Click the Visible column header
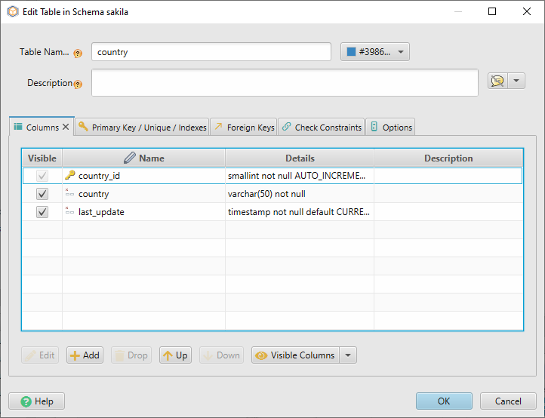The image size is (545, 418). coord(42,158)
